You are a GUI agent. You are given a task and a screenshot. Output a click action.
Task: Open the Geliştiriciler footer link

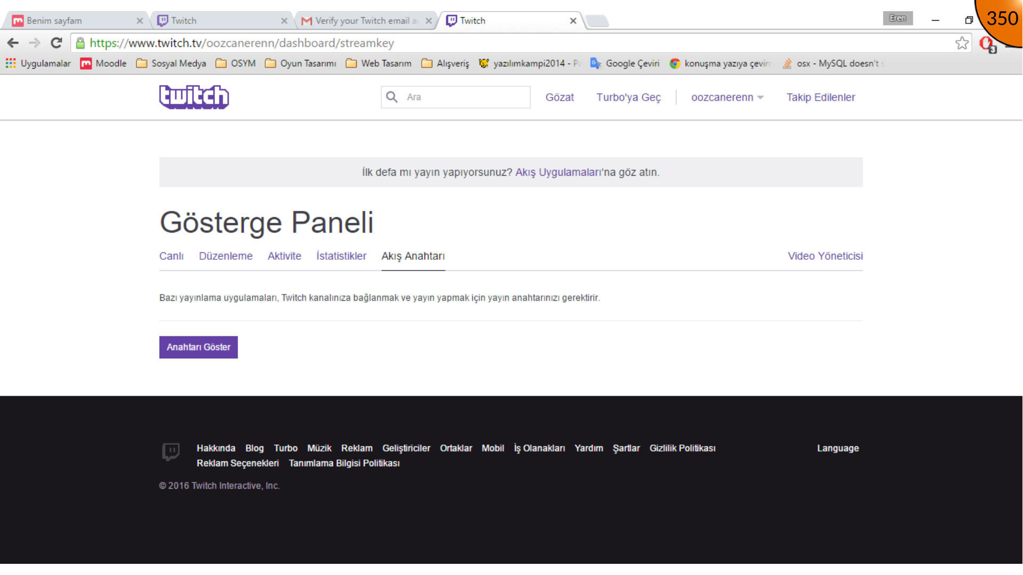coord(406,448)
